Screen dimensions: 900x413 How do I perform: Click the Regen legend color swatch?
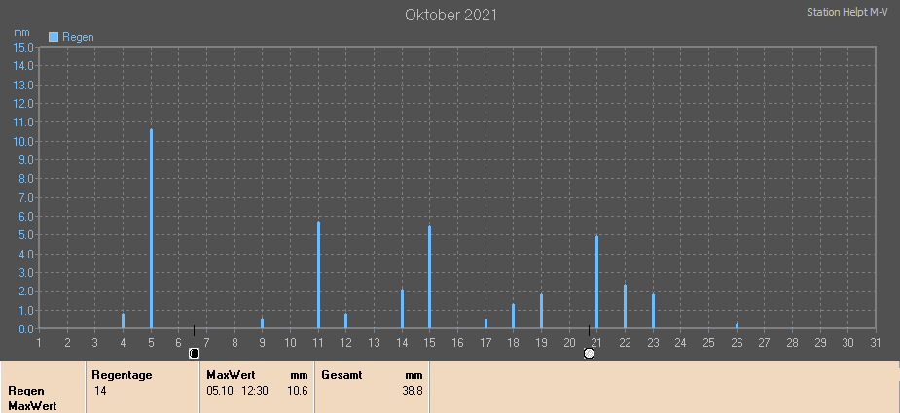54,37
